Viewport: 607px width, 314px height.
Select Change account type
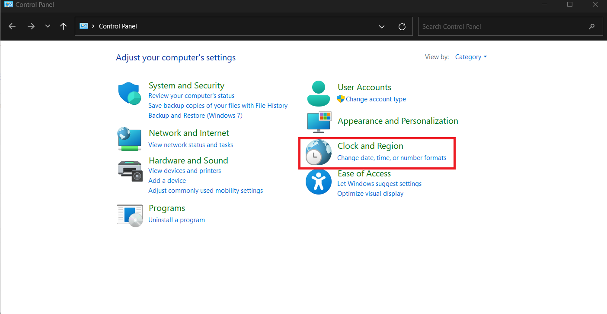click(x=376, y=99)
